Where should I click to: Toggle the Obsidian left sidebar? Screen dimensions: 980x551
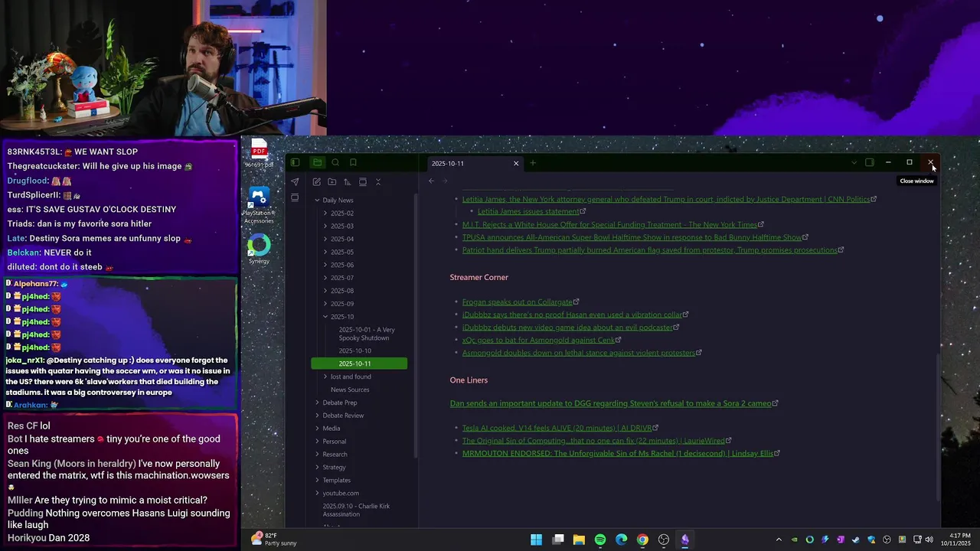[295, 162]
